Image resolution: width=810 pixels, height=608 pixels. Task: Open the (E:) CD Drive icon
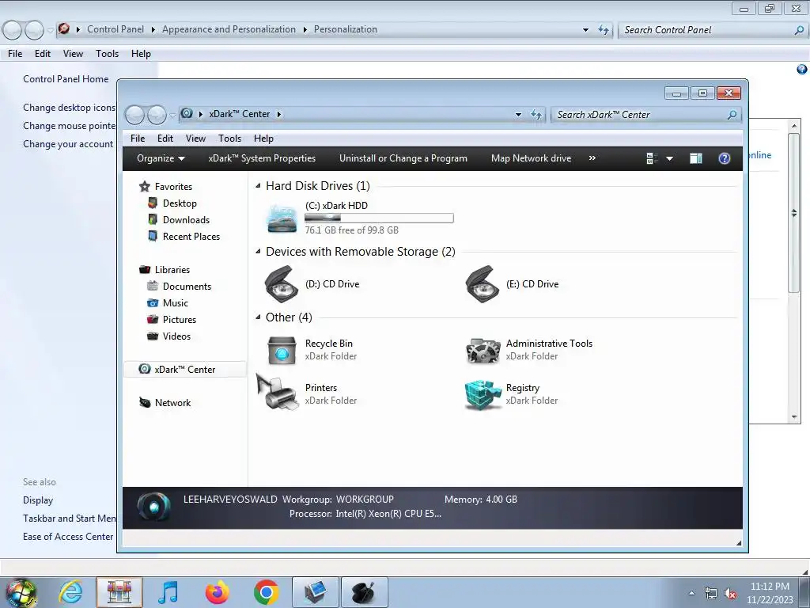point(483,284)
